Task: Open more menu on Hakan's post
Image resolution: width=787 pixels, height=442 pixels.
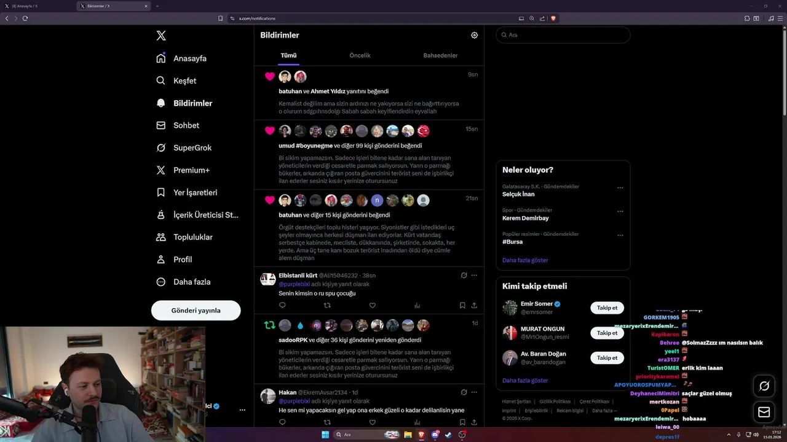Action: click(474, 392)
